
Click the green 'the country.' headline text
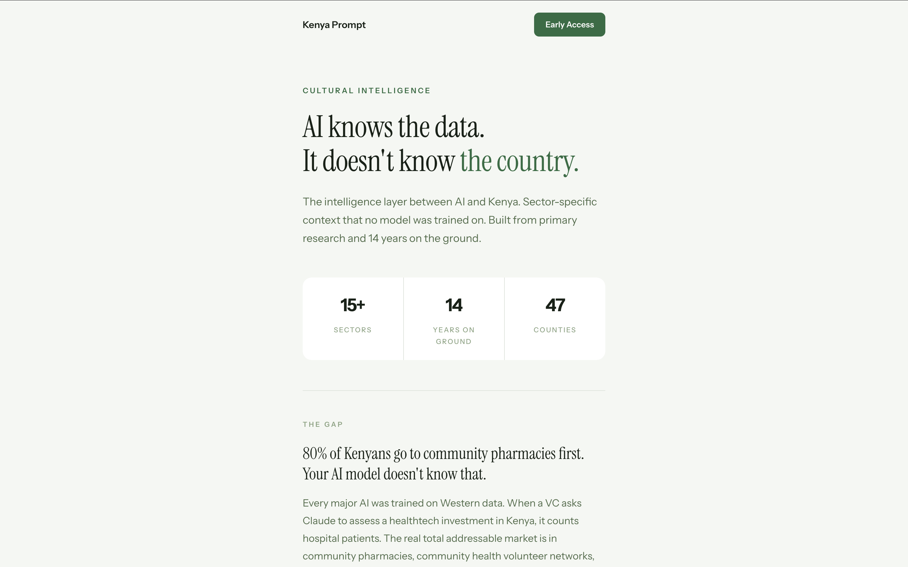pos(519,161)
